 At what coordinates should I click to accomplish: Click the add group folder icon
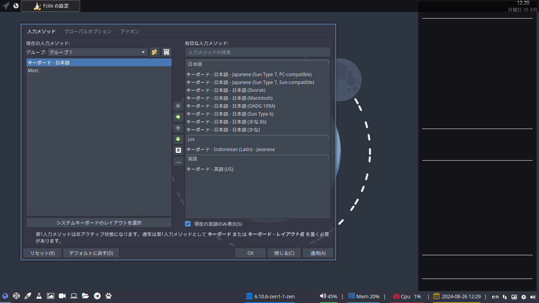point(154,52)
